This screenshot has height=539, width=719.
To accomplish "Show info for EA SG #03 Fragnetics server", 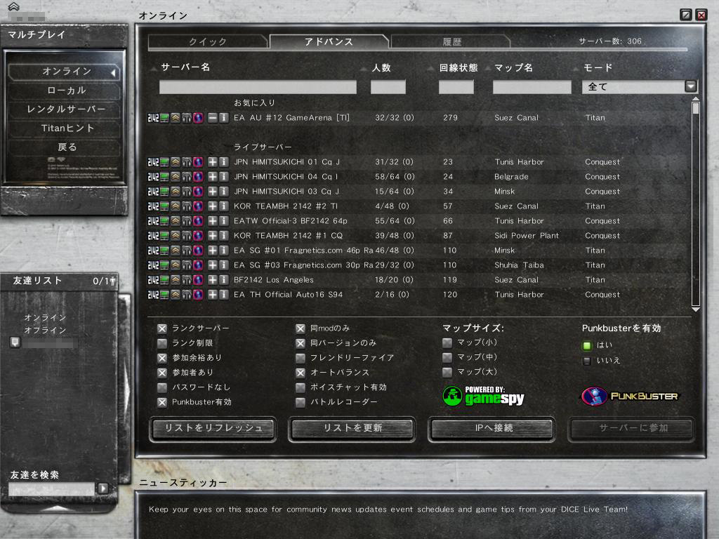I will pos(224,265).
